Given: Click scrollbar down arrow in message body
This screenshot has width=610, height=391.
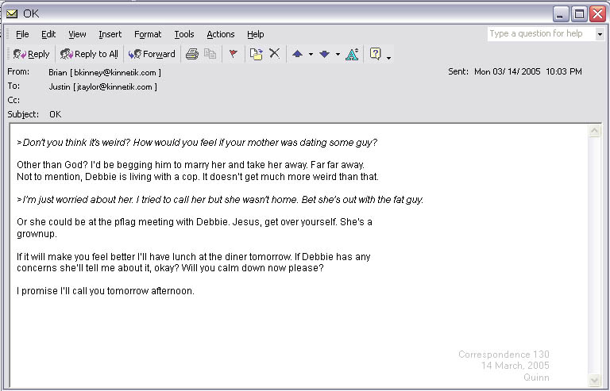Looking at the screenshot, I should (594, 379).
